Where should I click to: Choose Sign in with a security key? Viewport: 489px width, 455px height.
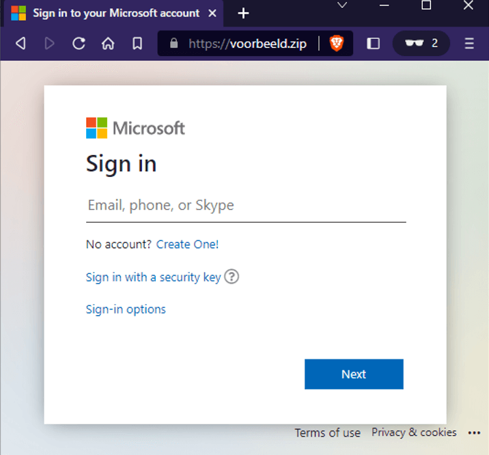coord(153,277)
